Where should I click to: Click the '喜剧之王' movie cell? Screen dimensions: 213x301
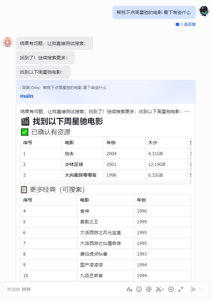click(x=106, y=222)
